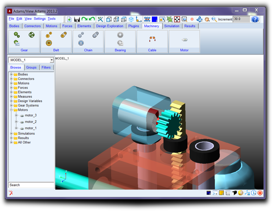This screenshot has width=272, height=211.
Task: Click the Save database floppy icon
Action: coord(77,19)
